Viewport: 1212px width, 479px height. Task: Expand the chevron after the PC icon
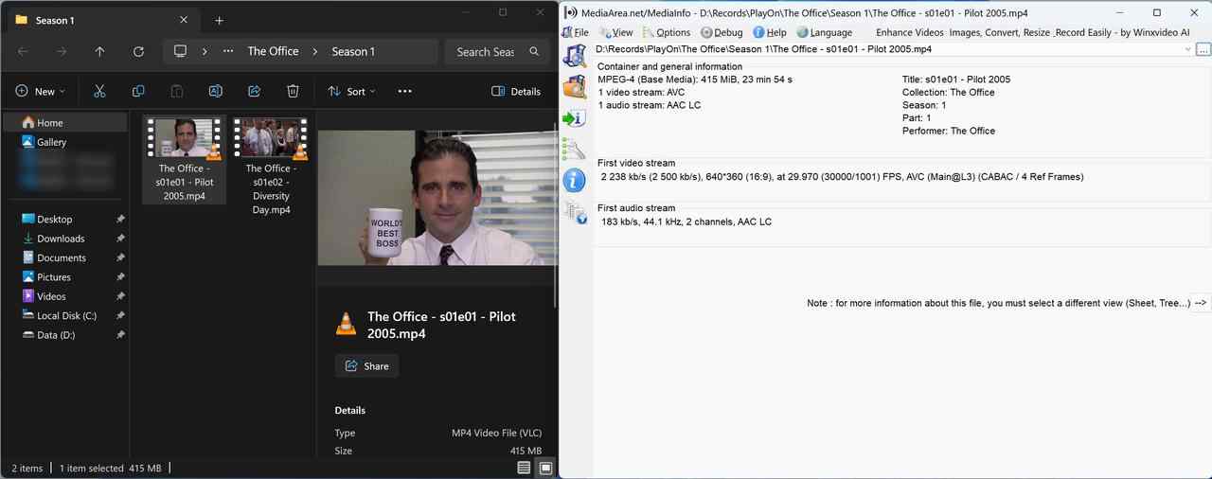coord(205,51)
